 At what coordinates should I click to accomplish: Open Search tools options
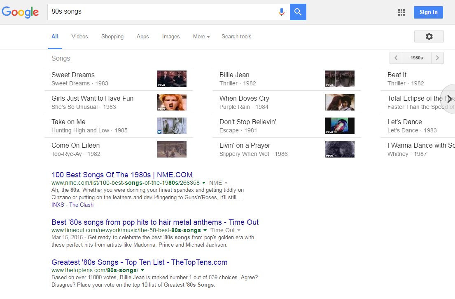click(x=236, y=37)
